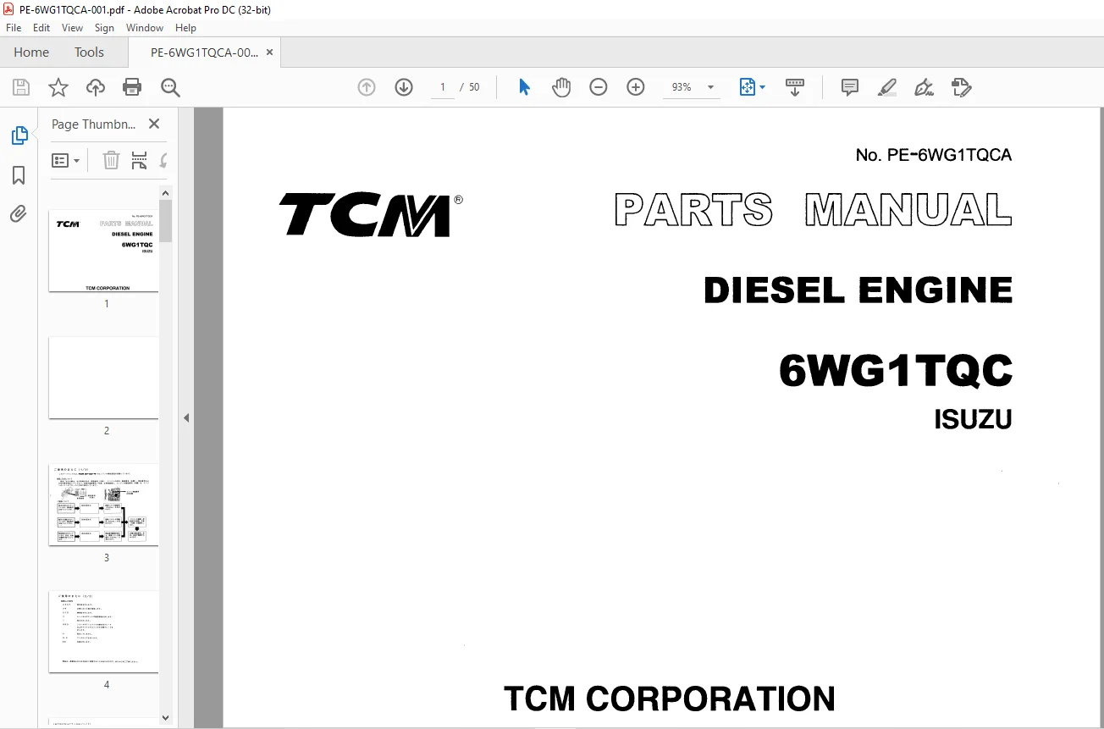Click the thumbnail scrollbar up arrow

(x=166, y=192)
